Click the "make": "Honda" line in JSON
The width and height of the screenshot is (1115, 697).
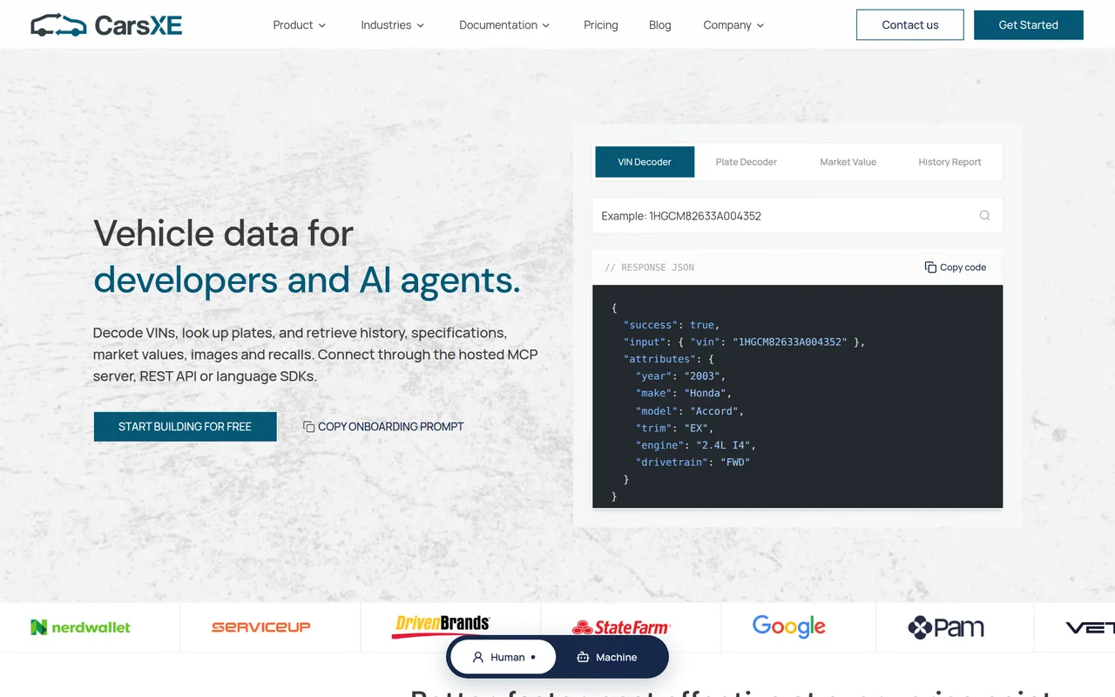684,394
